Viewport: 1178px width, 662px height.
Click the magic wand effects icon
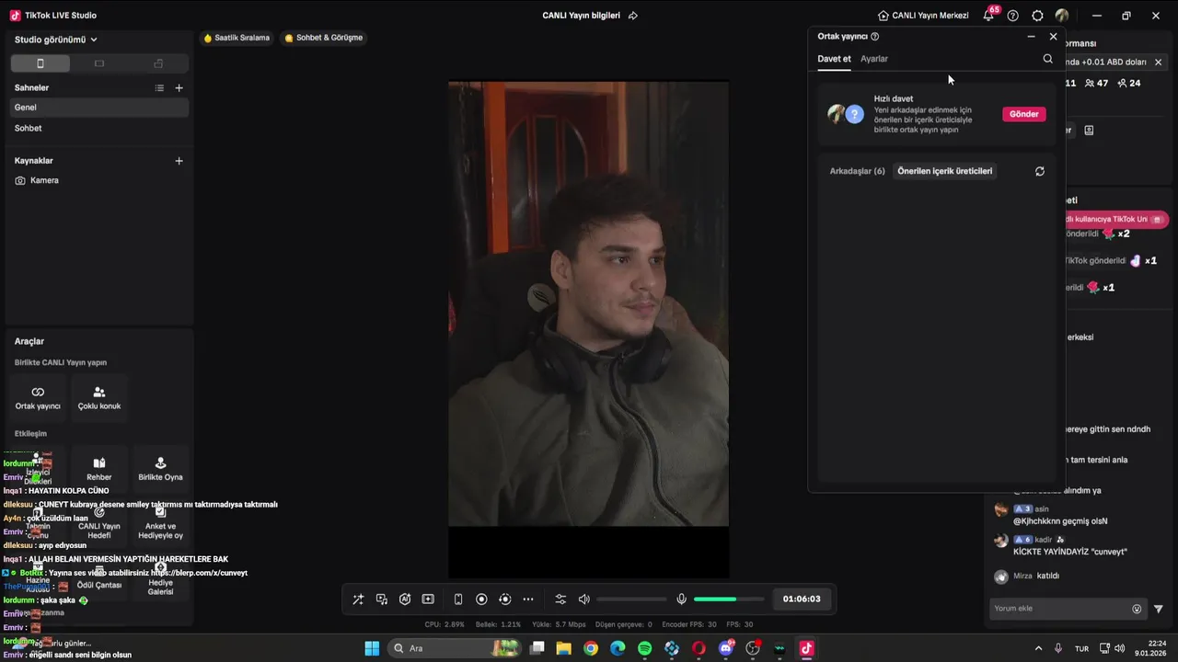click(358, 599)
